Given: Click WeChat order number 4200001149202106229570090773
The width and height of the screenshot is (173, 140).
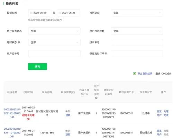Looking at the screenshot, I should 109,113.
